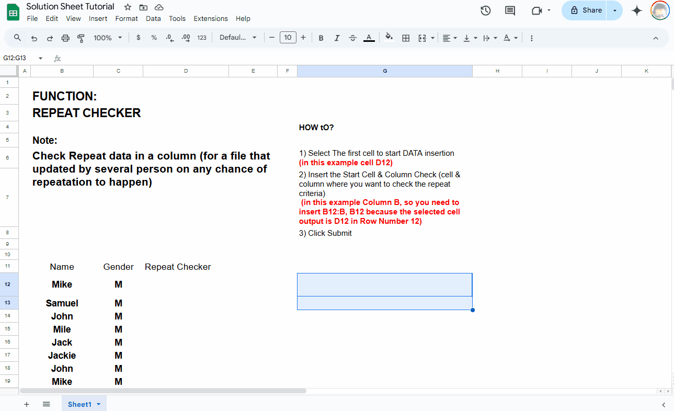Star this Solution Sheet Tutorial document
Viewport: 674px width, 411px height.
click(128, 7)
